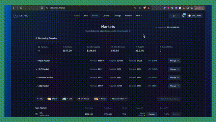Open the Portfolio nav item
The width and height of the screenshot is (216, 122).
[128, 16]
